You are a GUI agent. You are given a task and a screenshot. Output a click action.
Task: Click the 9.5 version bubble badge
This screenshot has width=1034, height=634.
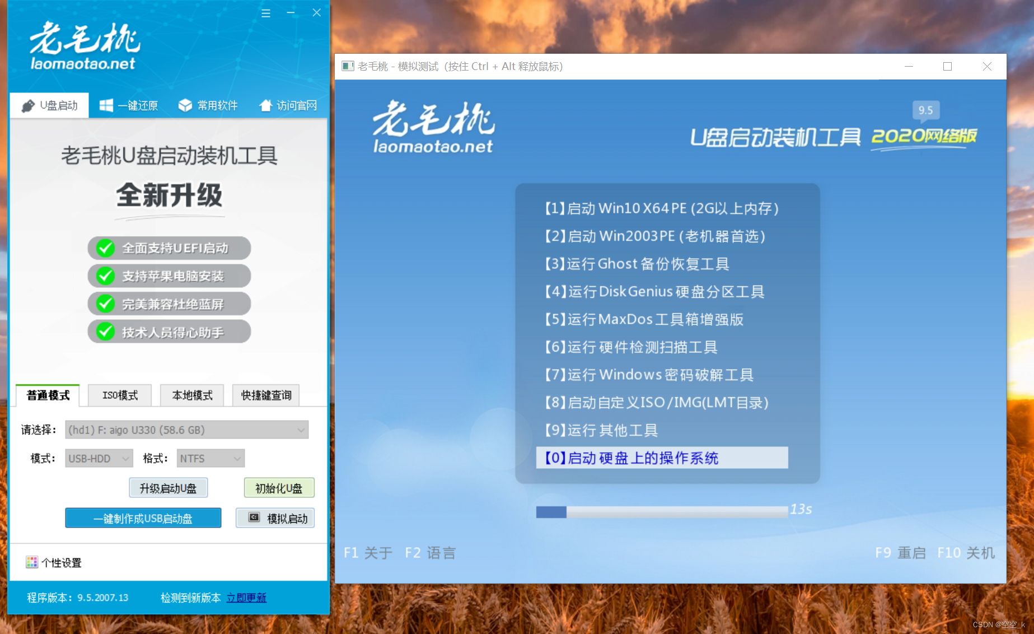(925, 110)
